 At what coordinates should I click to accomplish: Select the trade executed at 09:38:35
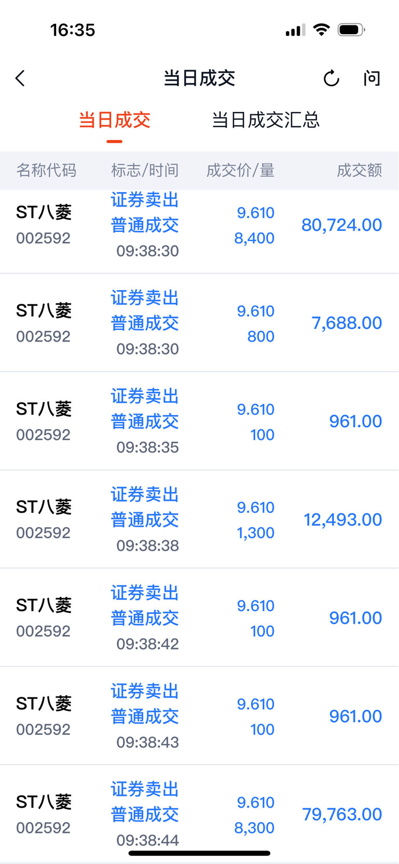(199, 421)
